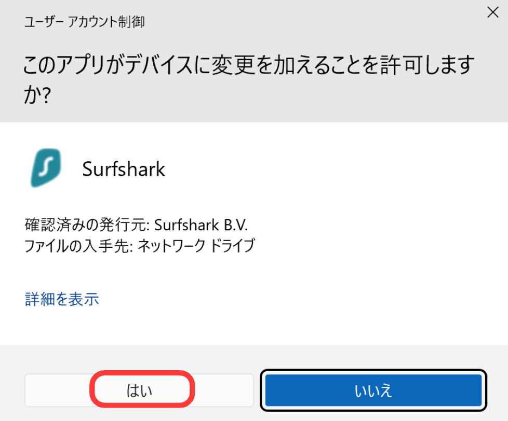Click the ユーザー word in the title
The width and height of the screenshot is (508, 421).
coord(44,22)
